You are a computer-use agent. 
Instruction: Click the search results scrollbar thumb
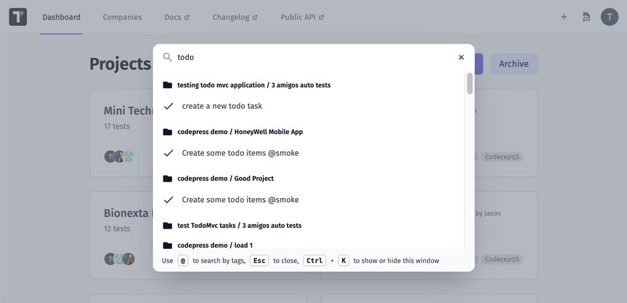[x=470, y=83]
